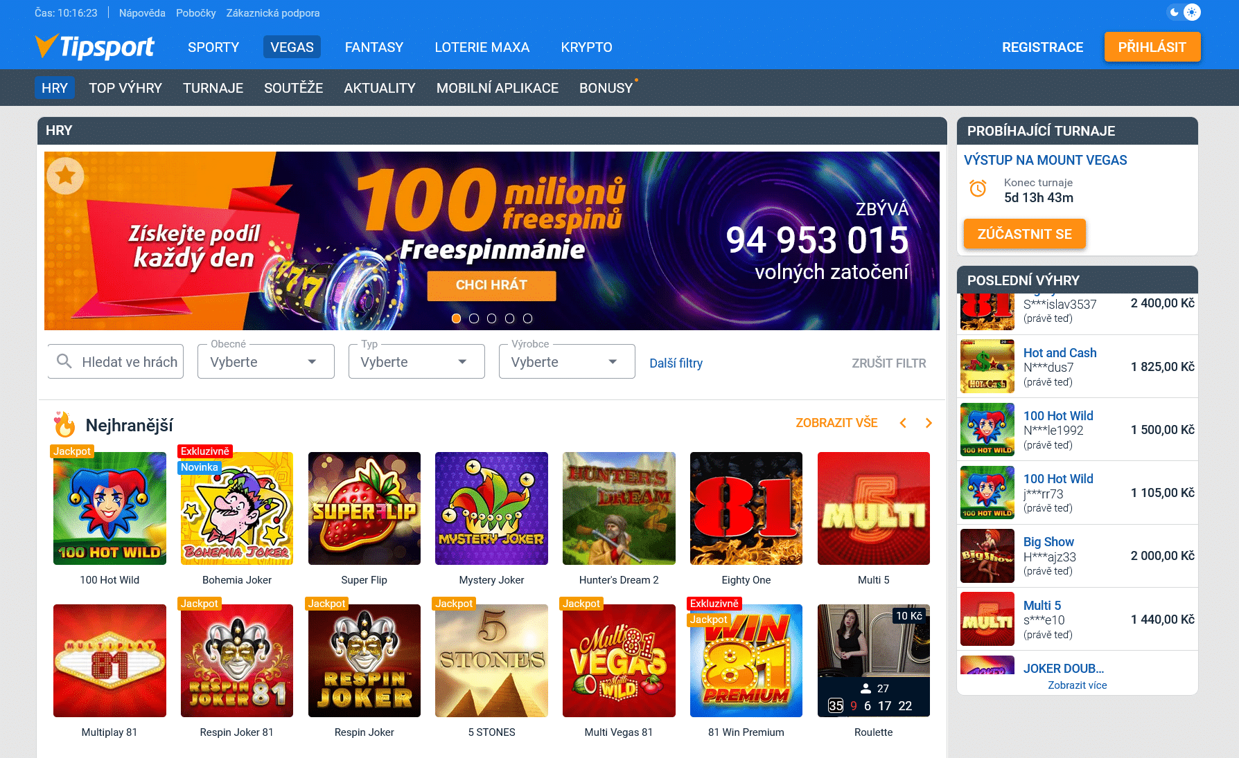This screenshot has width=1239, height=758.
Task: Open Hunter's Dream 2 game tile
Action: point(619,508)
